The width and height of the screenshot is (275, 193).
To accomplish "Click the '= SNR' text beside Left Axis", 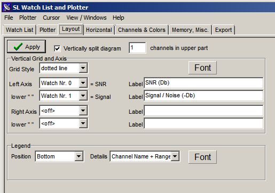I will (x=98, y=84).
